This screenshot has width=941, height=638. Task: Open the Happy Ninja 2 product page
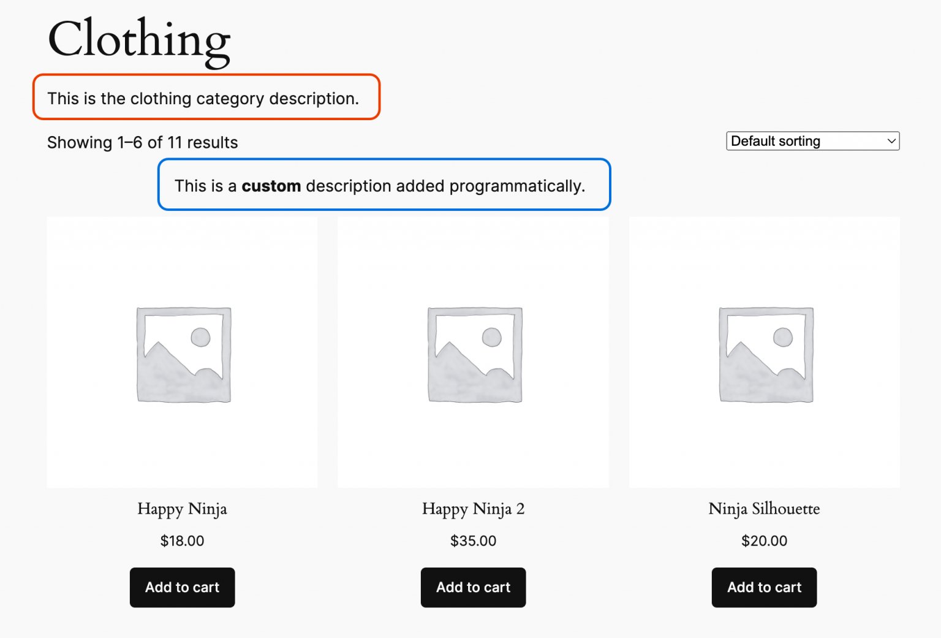(x=472, y=509)
